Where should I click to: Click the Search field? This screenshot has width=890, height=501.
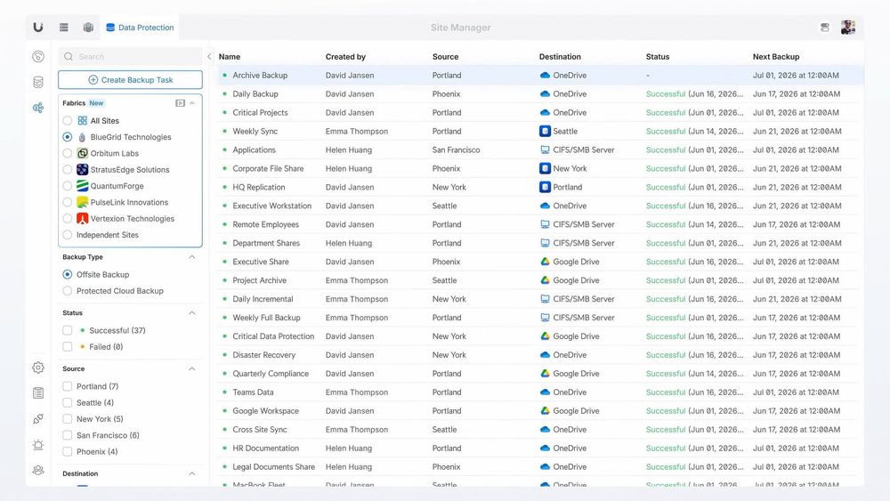click(x=130, y=56)
